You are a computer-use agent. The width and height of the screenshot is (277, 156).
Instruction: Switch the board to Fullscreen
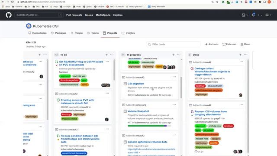pyautogui.click(x=229, y=44)
